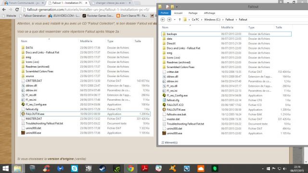
Task: Go up one folder level in Explorer
Action: coord(180,20)
